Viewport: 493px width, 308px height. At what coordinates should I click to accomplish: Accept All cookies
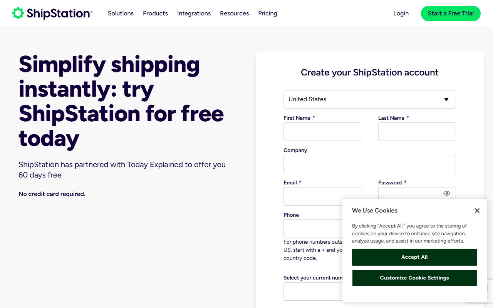[414, 257]
